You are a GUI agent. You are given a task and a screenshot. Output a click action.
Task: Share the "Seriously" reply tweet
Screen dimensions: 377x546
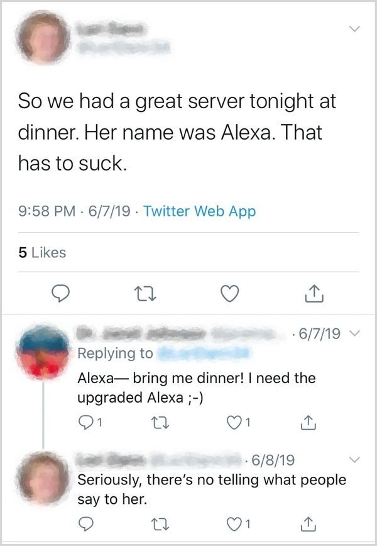308,523
